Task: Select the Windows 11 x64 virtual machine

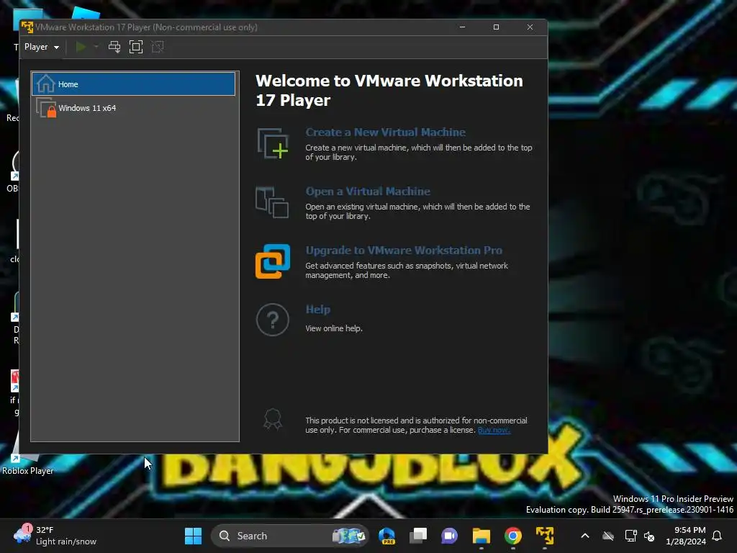Action: (x=133, y=108)
